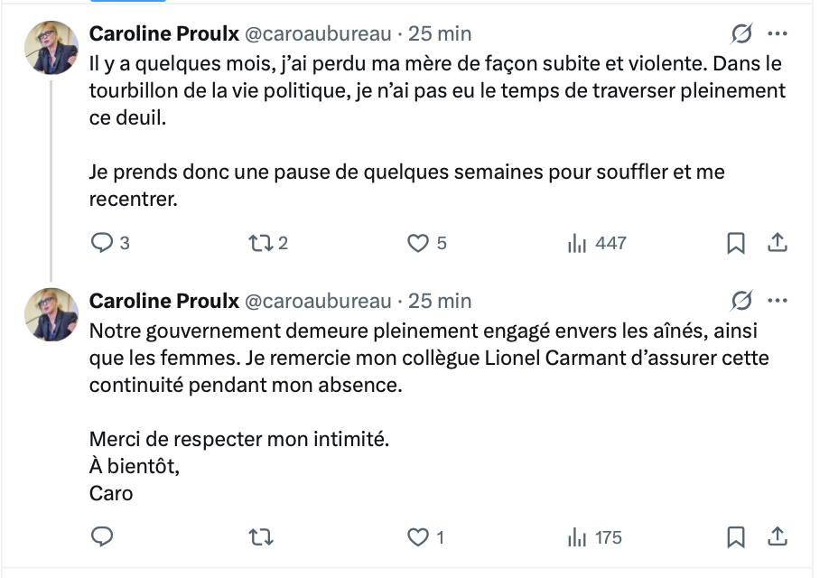
Task: Share the second tweet
Action: 778,537
